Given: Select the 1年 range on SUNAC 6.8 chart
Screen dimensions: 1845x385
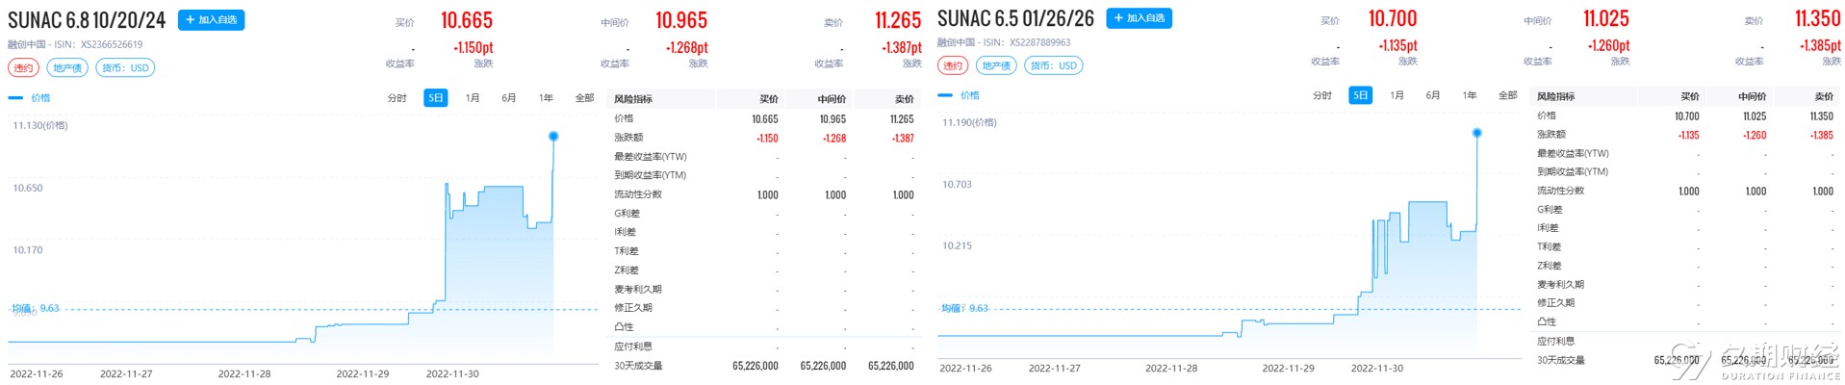Looking at the screenshot, I should [x=546, y=98].
